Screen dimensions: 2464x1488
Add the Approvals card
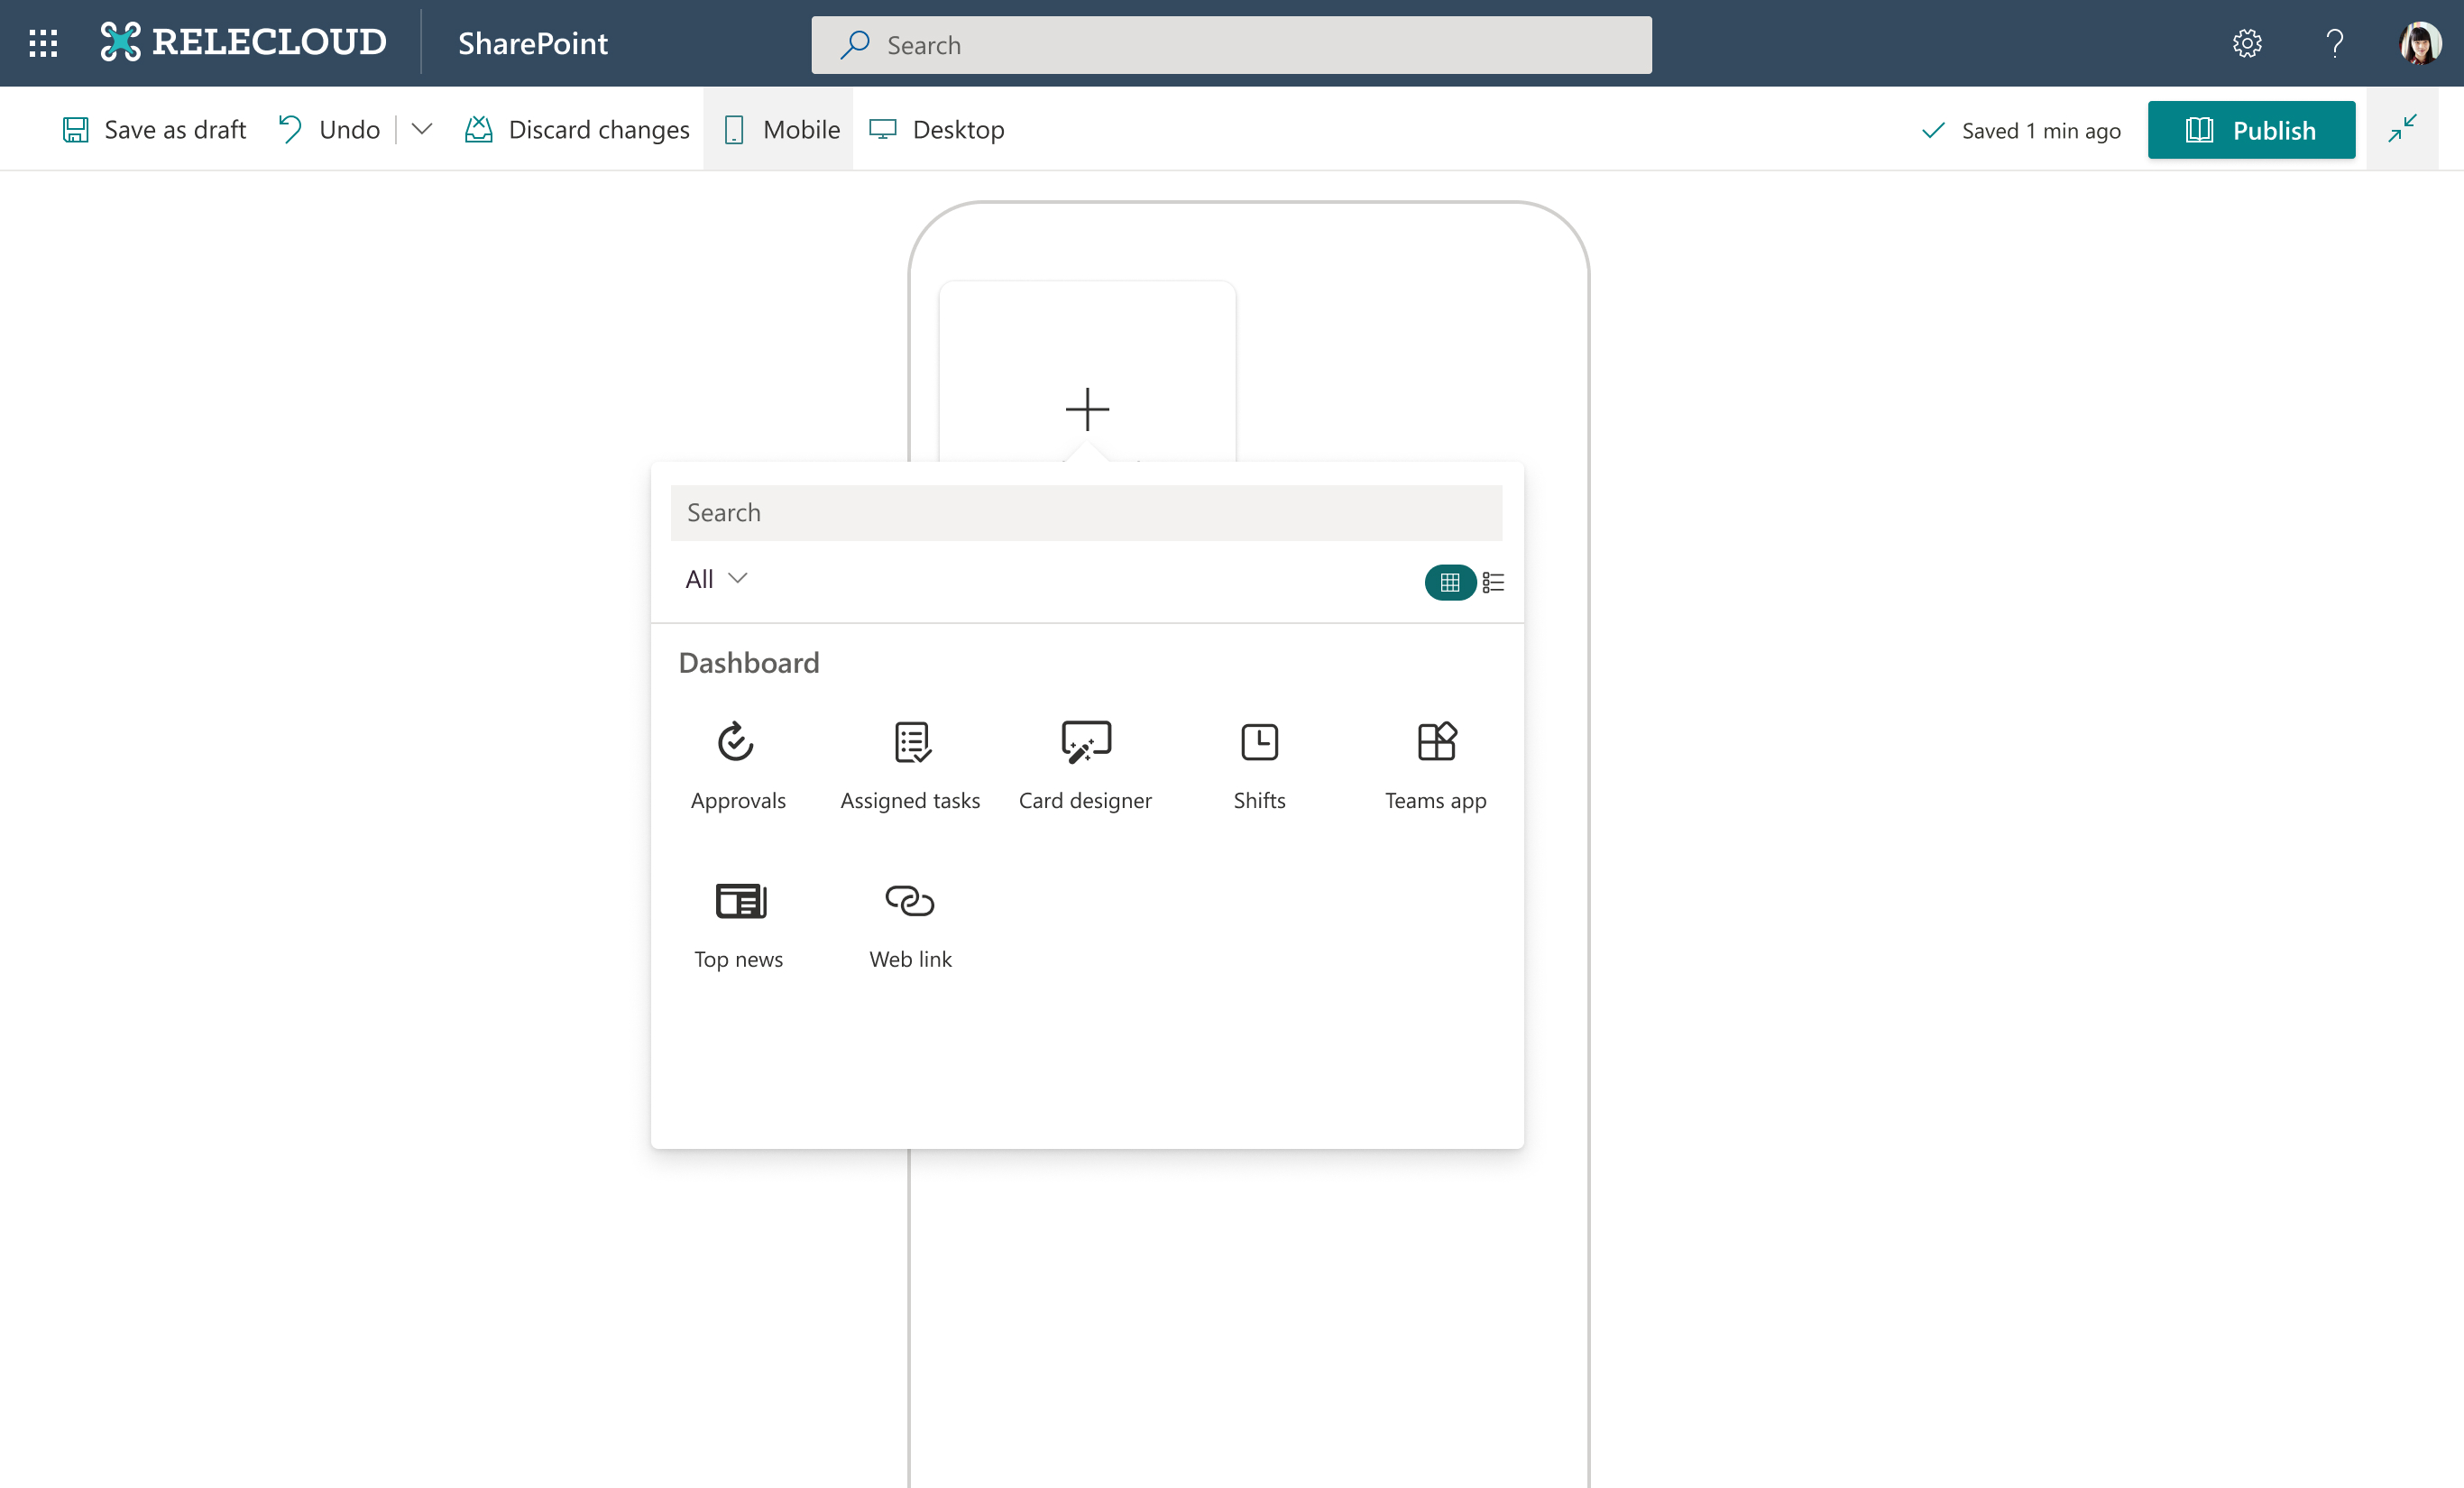737,765
